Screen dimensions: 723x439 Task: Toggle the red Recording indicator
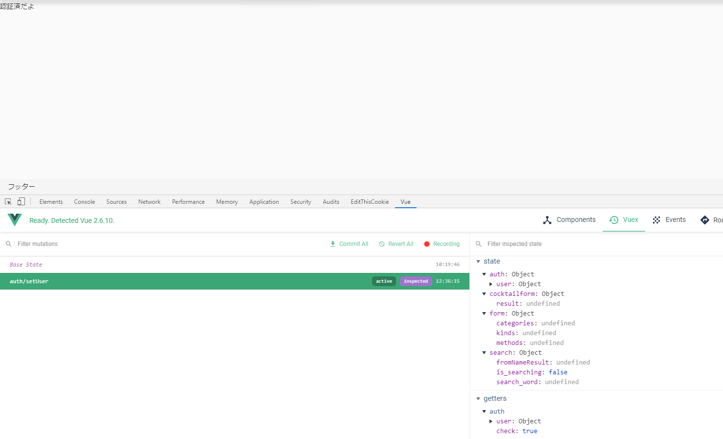pyautogui.click(x=427, y=244)
